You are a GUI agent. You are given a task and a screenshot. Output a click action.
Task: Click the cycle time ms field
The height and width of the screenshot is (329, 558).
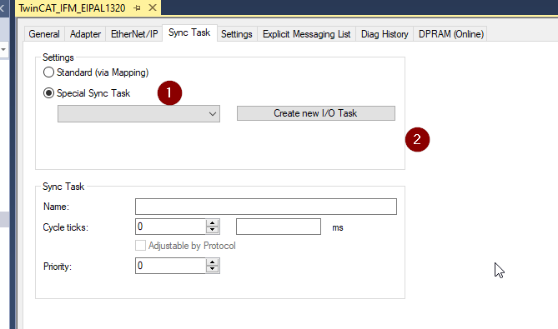[x=279, y=227]
